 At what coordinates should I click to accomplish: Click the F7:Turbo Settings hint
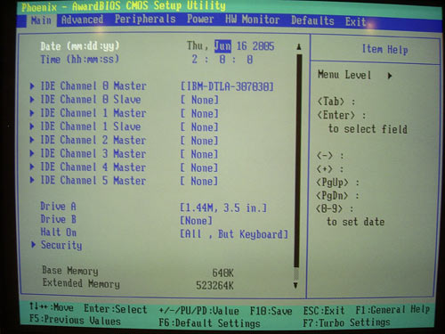(x=346, y=322)
